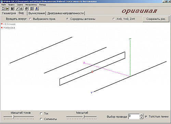The height and width of the screenshot is (124, 171).
Task: Switch to the 'Геометрия' tab
Action: [x=9, y=13]
